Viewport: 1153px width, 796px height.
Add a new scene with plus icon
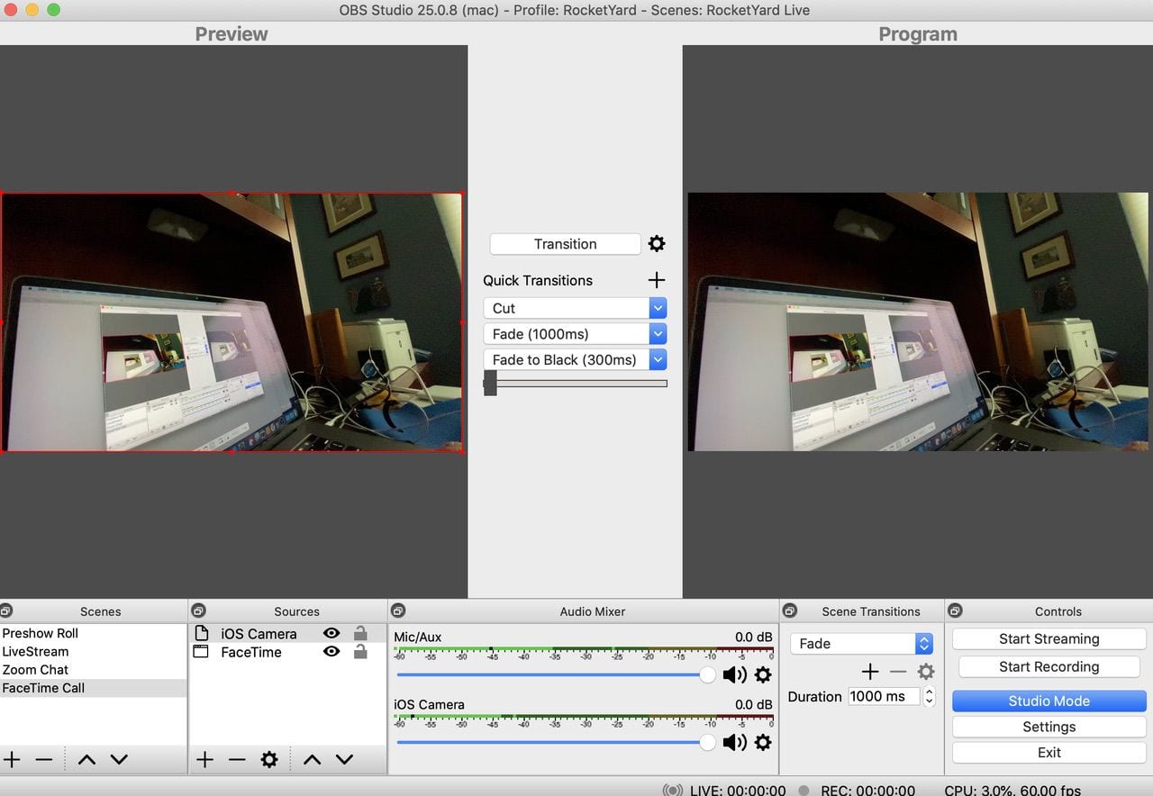12,760
